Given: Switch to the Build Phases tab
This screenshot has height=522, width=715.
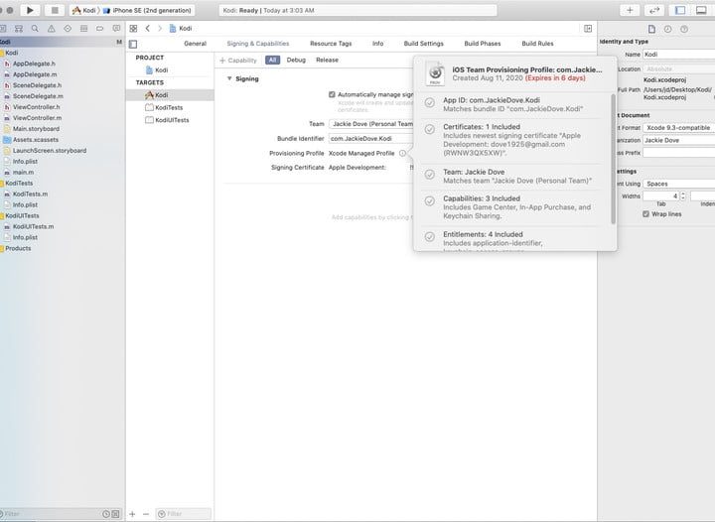Looking at the screenshot, I should coord(483,44).
